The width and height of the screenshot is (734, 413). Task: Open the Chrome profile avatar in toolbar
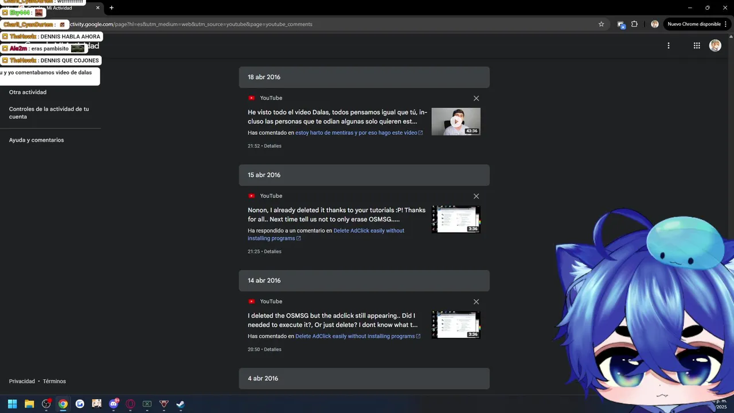tap(654, 24)
